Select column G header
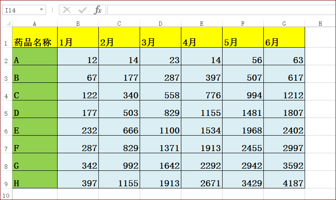 (284, 24)
